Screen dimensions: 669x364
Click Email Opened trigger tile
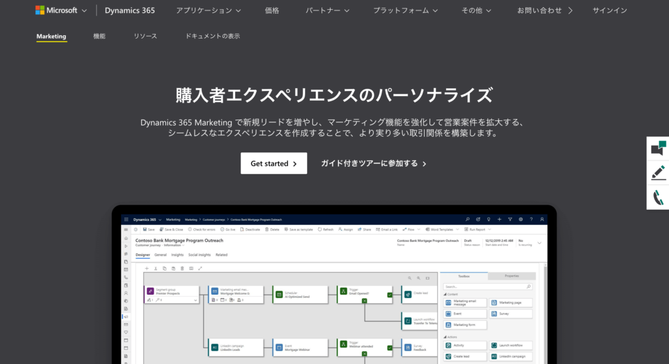pyautogui.click(x=365, y=295)
